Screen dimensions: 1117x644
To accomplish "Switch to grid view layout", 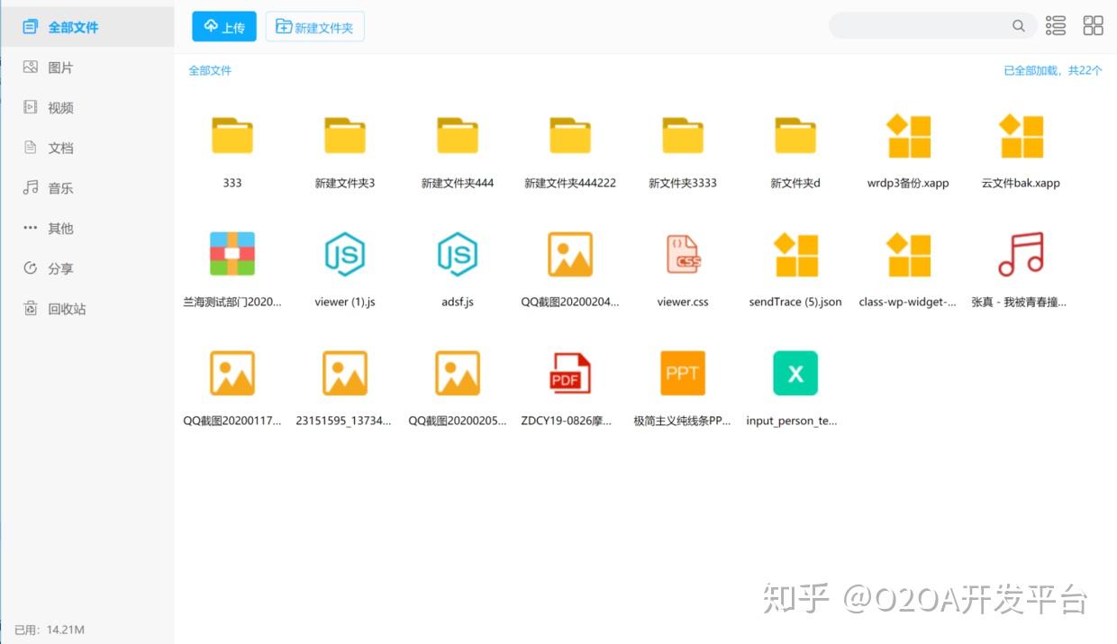I will (1093, 25).
